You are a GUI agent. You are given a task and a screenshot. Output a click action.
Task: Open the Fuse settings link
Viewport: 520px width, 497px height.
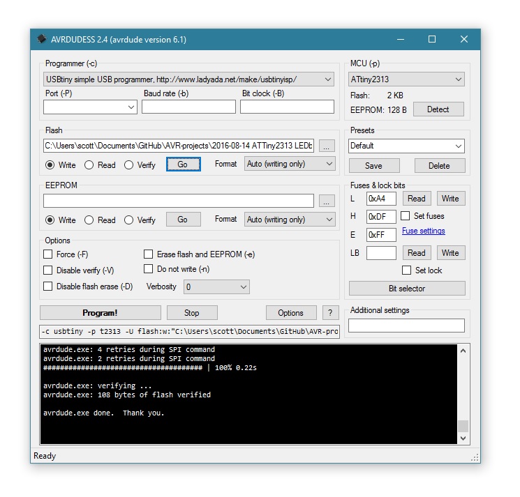click(x=424, y=231)
